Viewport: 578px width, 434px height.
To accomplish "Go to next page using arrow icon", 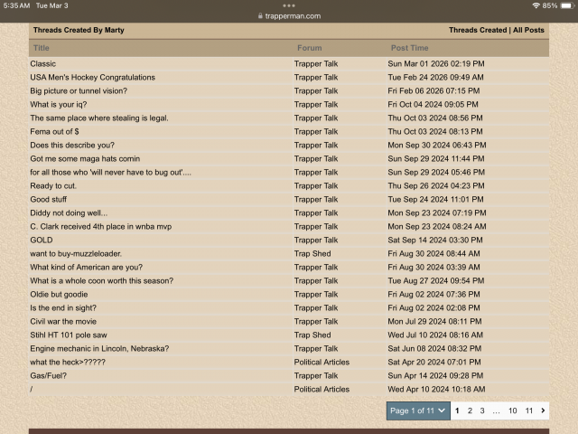I will tap(543, 410).
